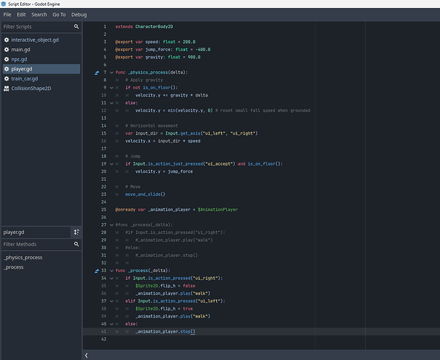Click the override arrow icon beside _physics_process
This screenshot has height=360, width=440.
point(96,73)
